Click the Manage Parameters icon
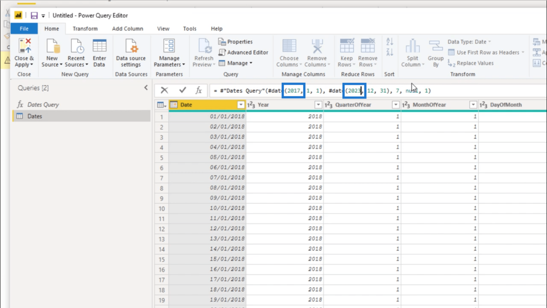Screen dimensions: 547x308 pos(169,46)
